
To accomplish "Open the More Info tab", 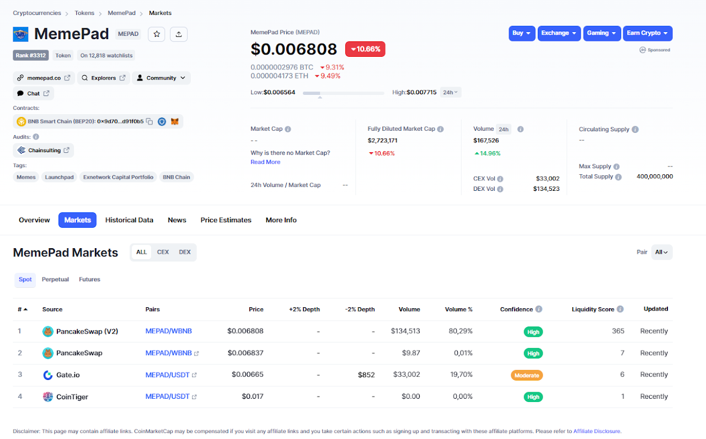I will [x=281, y=220].
